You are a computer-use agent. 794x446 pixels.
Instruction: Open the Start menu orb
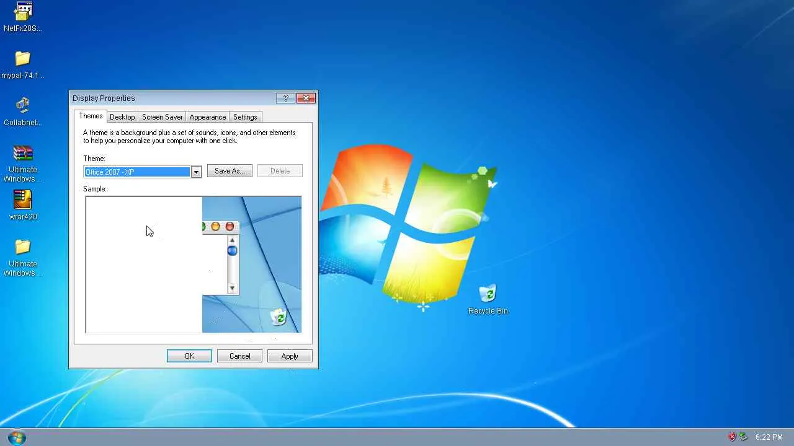tap(17, 437)
